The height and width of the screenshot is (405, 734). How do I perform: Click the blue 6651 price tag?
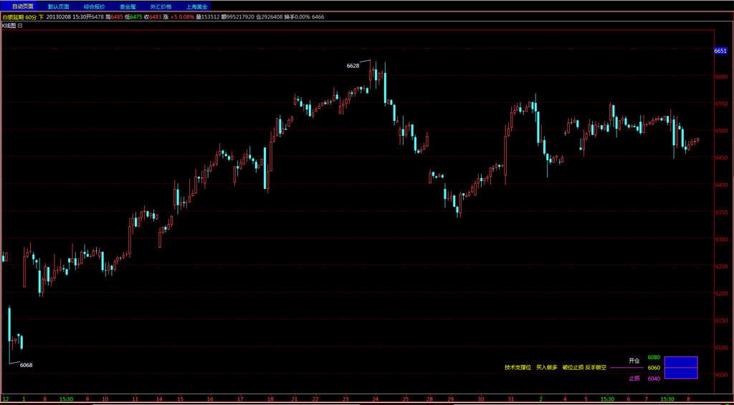720,51
